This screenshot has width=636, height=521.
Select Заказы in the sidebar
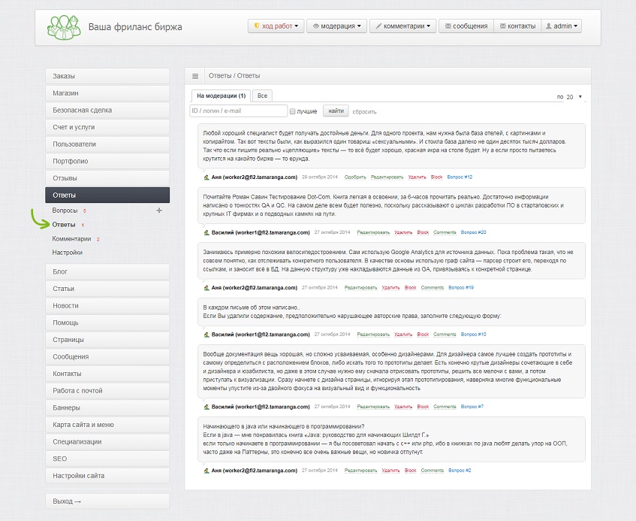107,76
